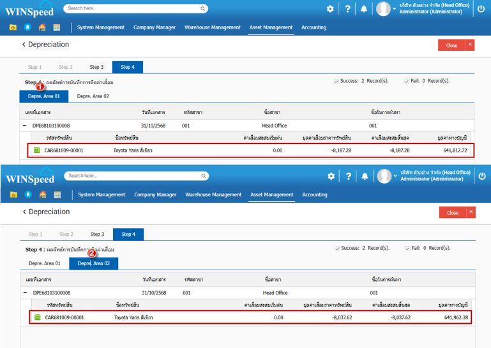This screenshot has width=491, height=348.
Task: Collapse the DPE68103100008 row in the lower table
Action: pos(26,293)
